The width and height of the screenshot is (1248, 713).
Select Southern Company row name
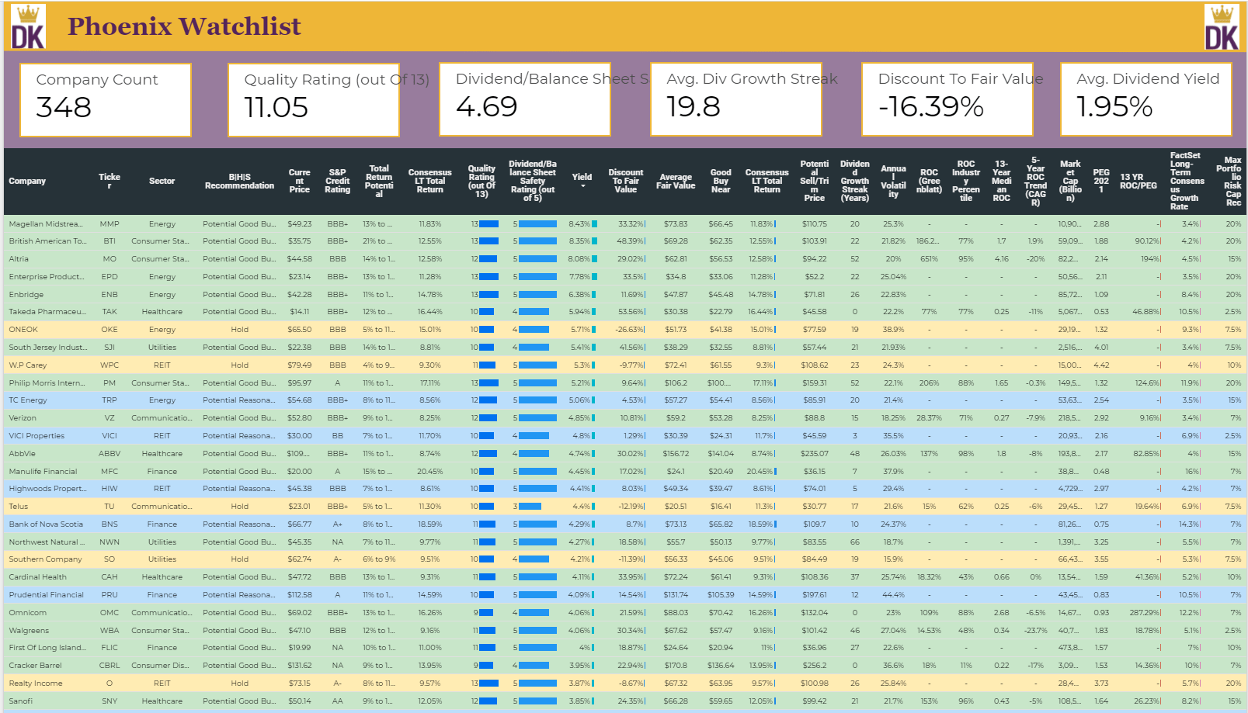tap(45, 559)
